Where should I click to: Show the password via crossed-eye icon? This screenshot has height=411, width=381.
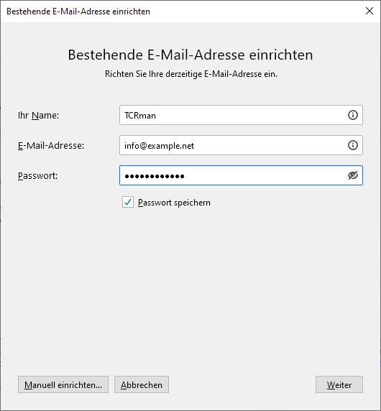tap(353, 175)
